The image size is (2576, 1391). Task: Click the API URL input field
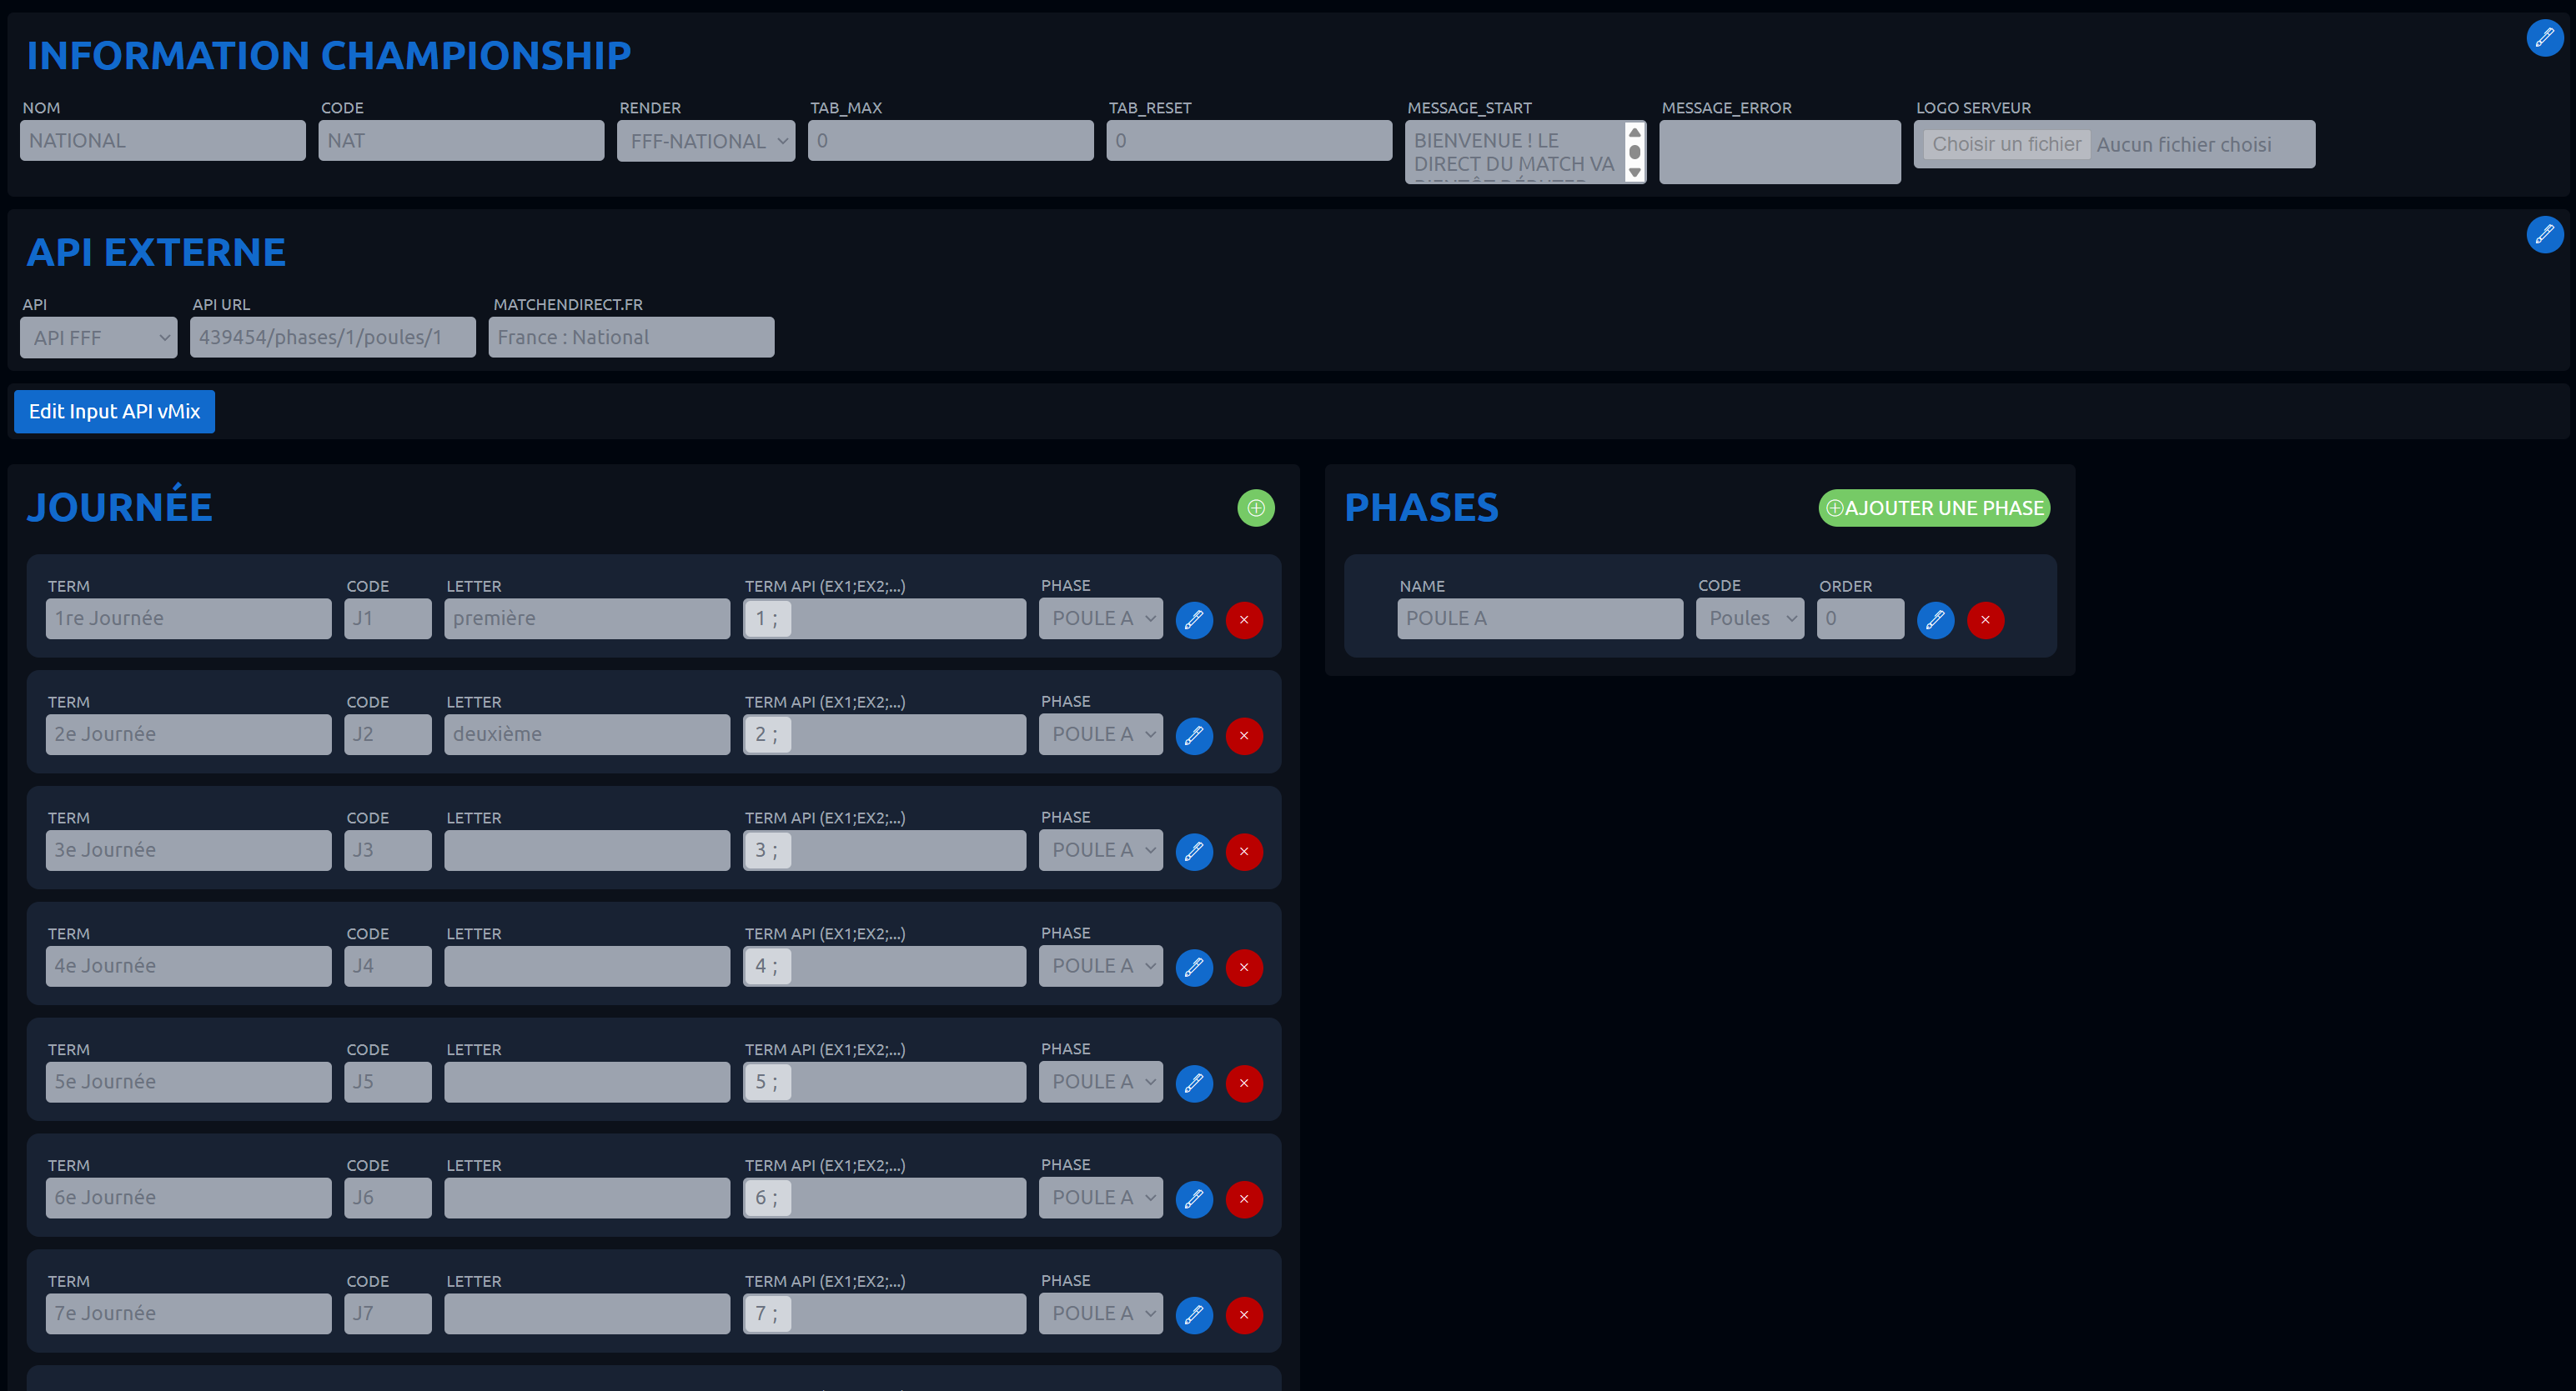333,338
